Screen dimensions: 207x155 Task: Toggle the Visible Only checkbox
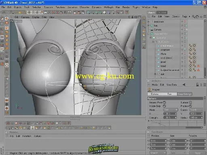point(165,106)
